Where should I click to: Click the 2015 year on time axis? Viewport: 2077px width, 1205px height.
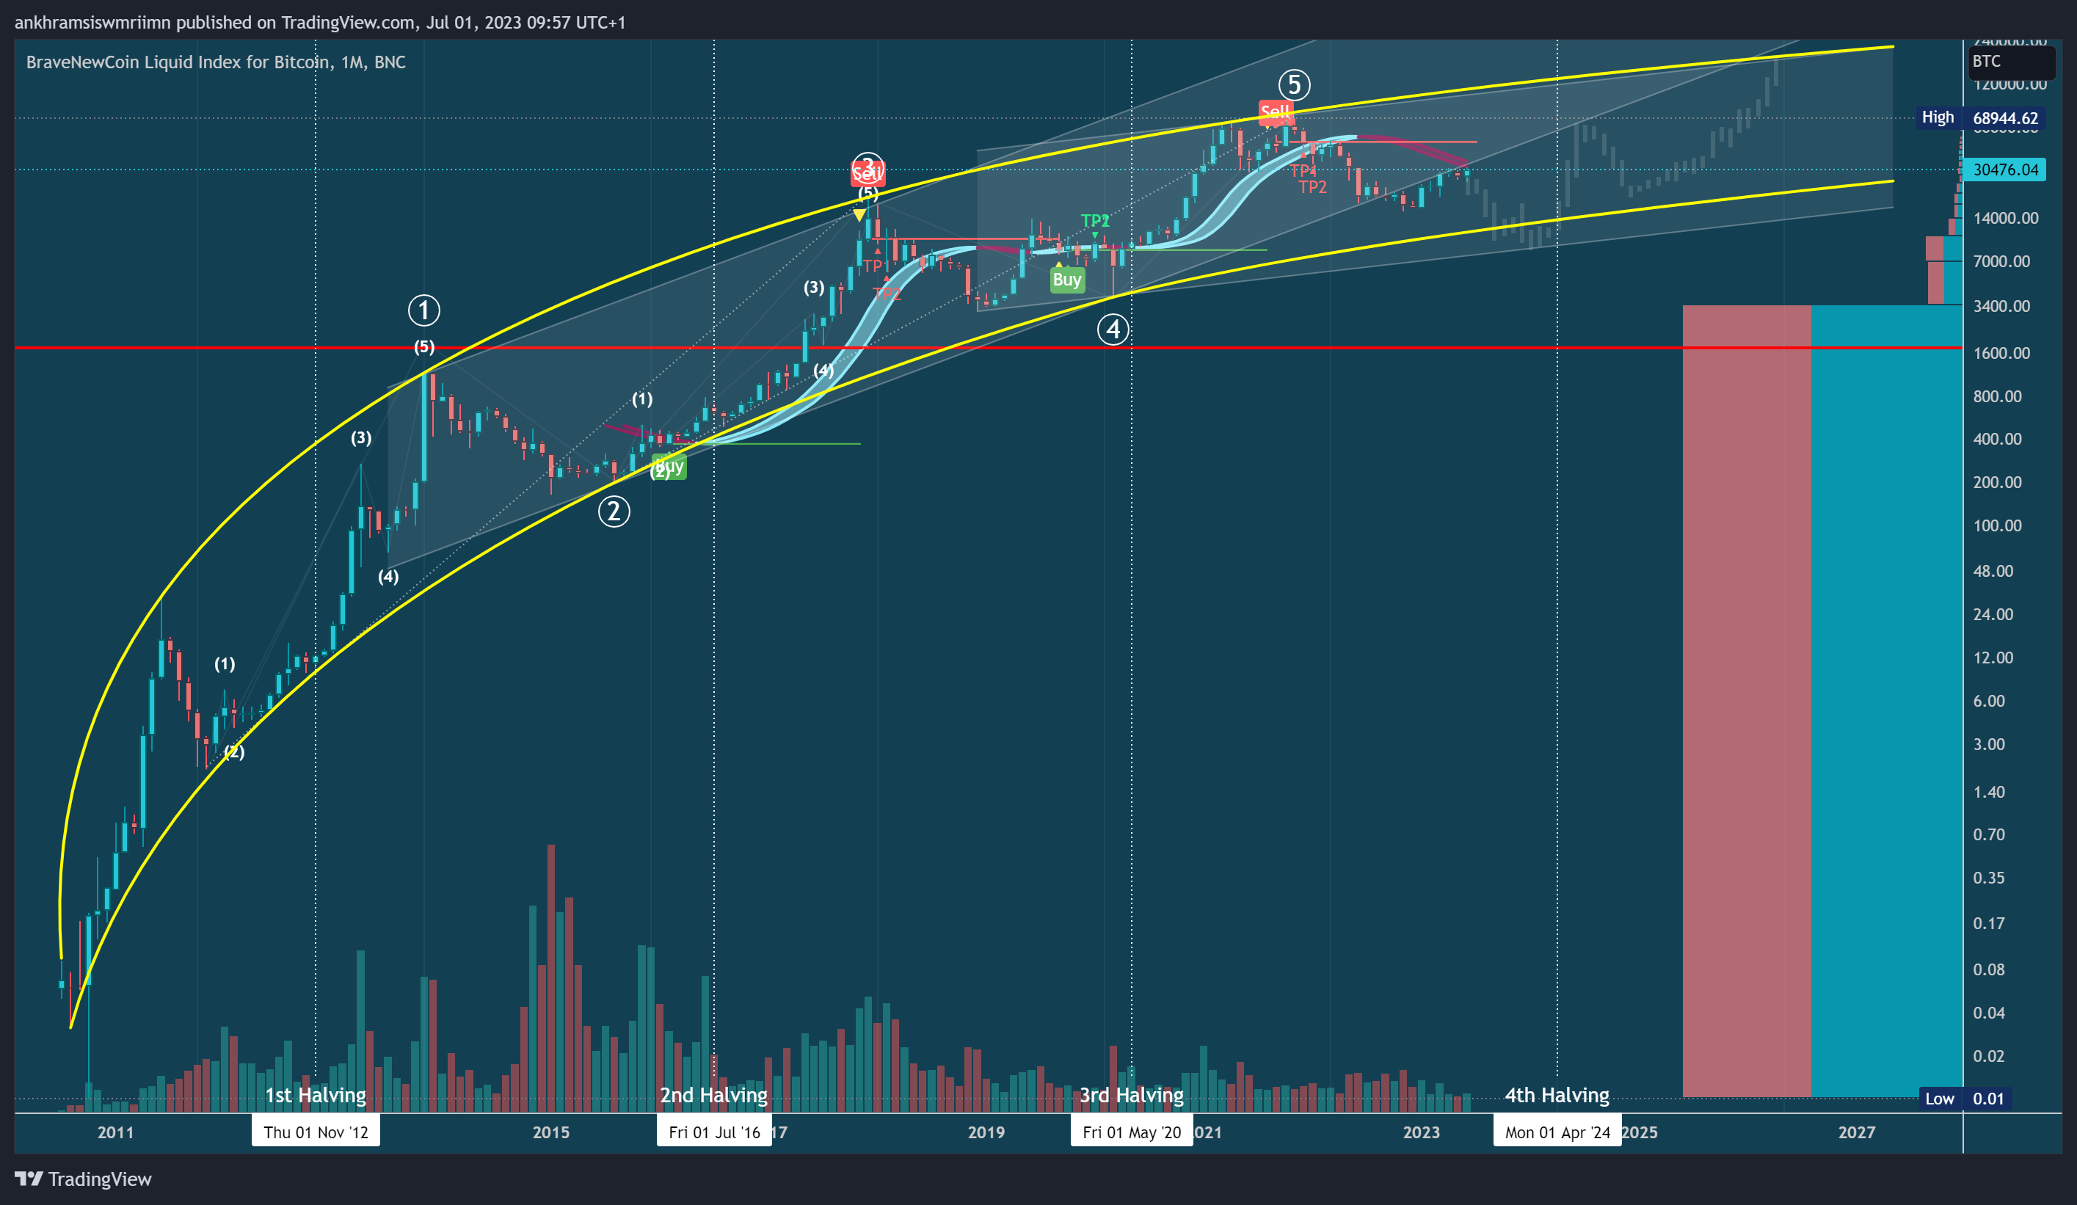tap(550, 1132)
